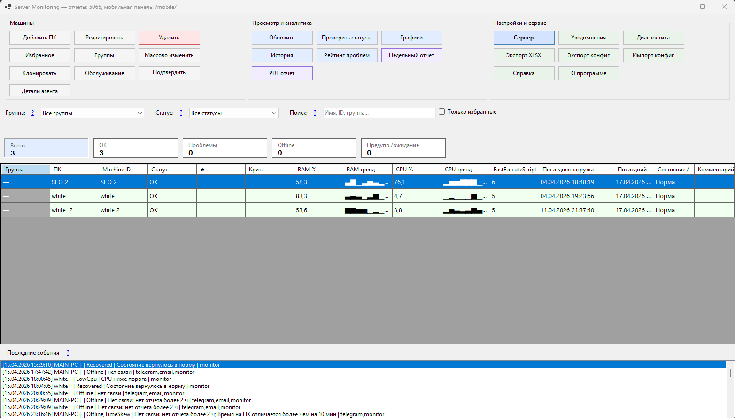
Task: Click Добавить ПК button
Action: 39,38
